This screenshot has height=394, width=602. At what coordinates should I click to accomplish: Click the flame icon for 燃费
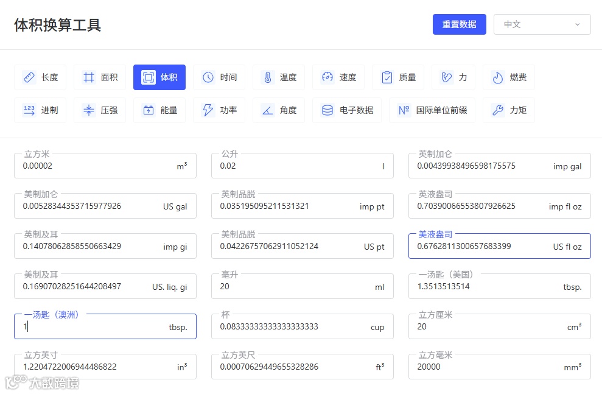[497, 77]
